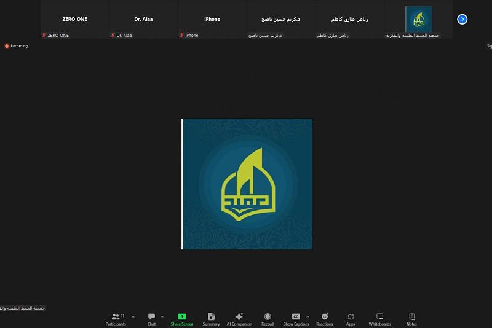Launch the AI Companion
Image resolution: width=492 pixels, height=328 pixels.
pyautogui.click(x=239, y=319)
